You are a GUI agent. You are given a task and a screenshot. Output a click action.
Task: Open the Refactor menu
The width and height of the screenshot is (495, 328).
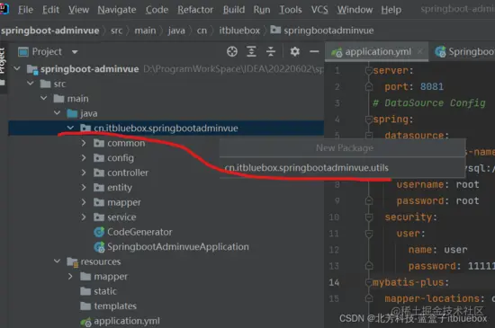coord(195,10)
